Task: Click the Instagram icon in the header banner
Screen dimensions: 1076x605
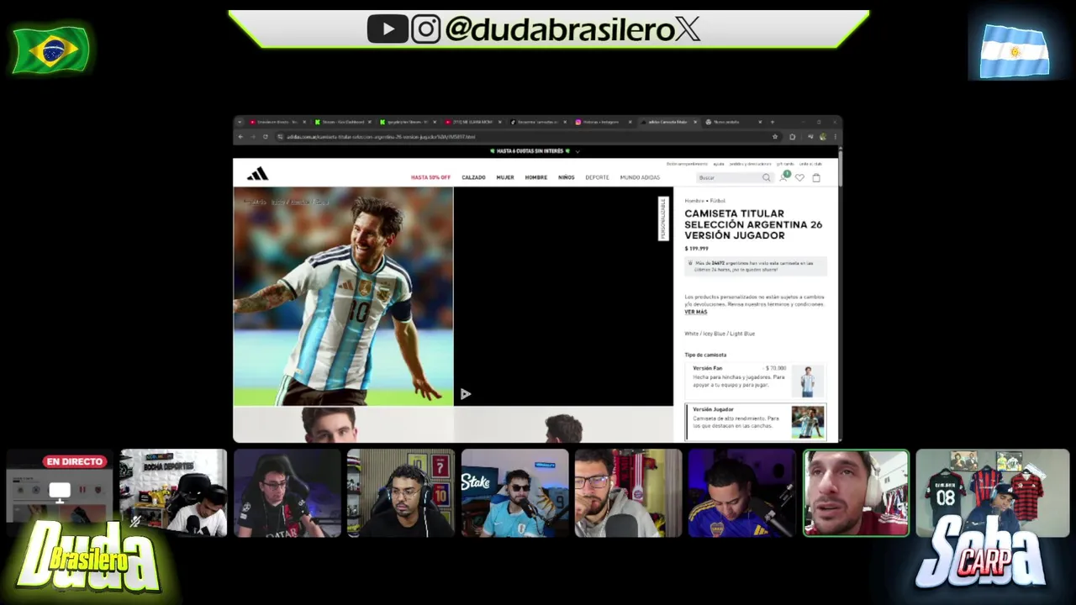Action: click(x=426, y=29)
